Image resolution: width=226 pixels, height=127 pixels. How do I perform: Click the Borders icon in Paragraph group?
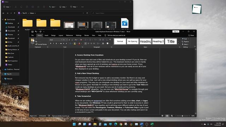click(108, 43)
